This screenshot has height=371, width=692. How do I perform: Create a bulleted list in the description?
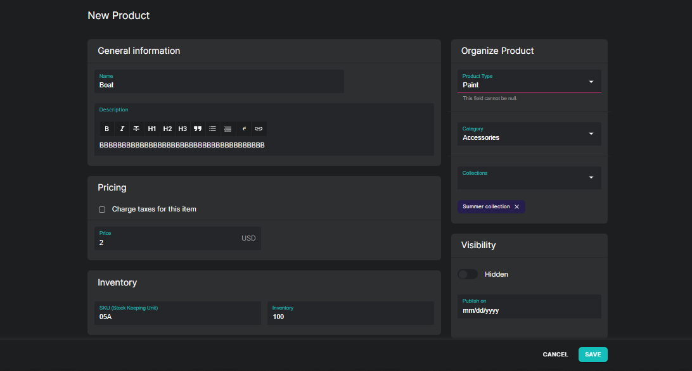pyautogui.click(x=212, y=129)
